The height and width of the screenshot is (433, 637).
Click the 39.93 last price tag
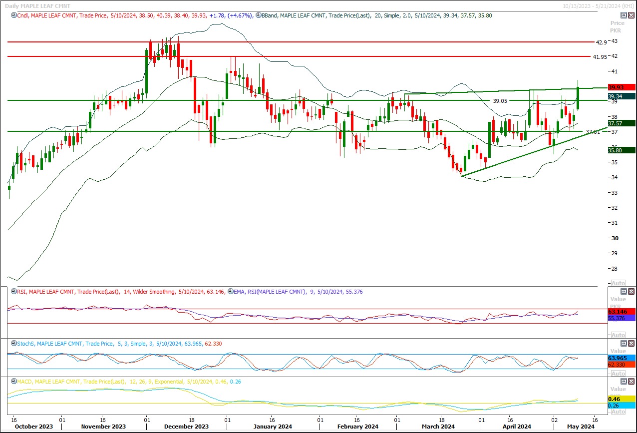pyautogui.click(x=622, y=87)
